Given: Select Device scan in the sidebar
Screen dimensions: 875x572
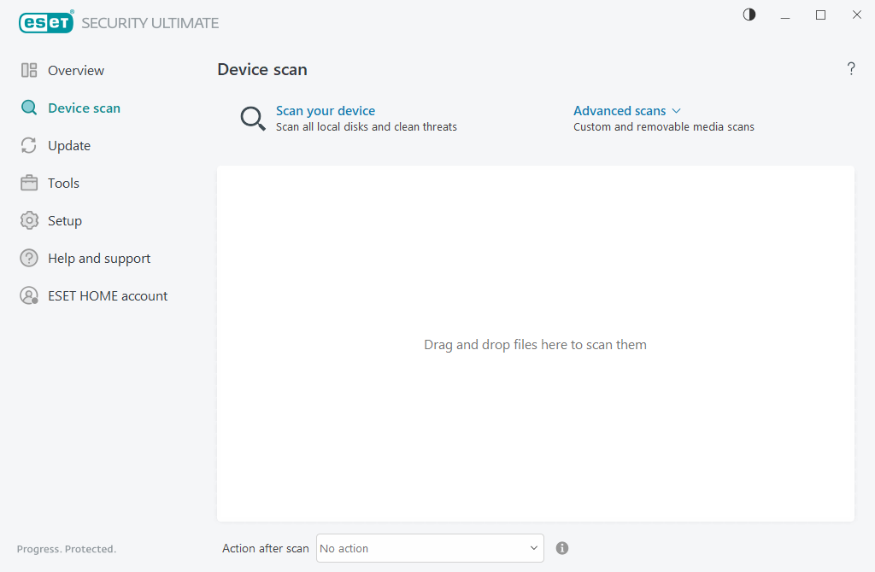Looking at the screenshot, I should (x=85, y=108).
